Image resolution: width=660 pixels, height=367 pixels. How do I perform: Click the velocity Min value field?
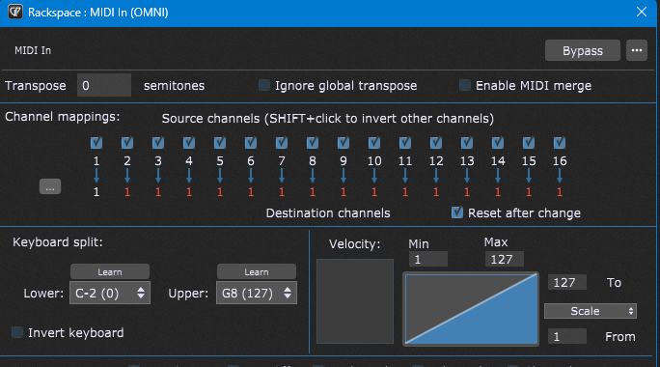click(428, 259)
